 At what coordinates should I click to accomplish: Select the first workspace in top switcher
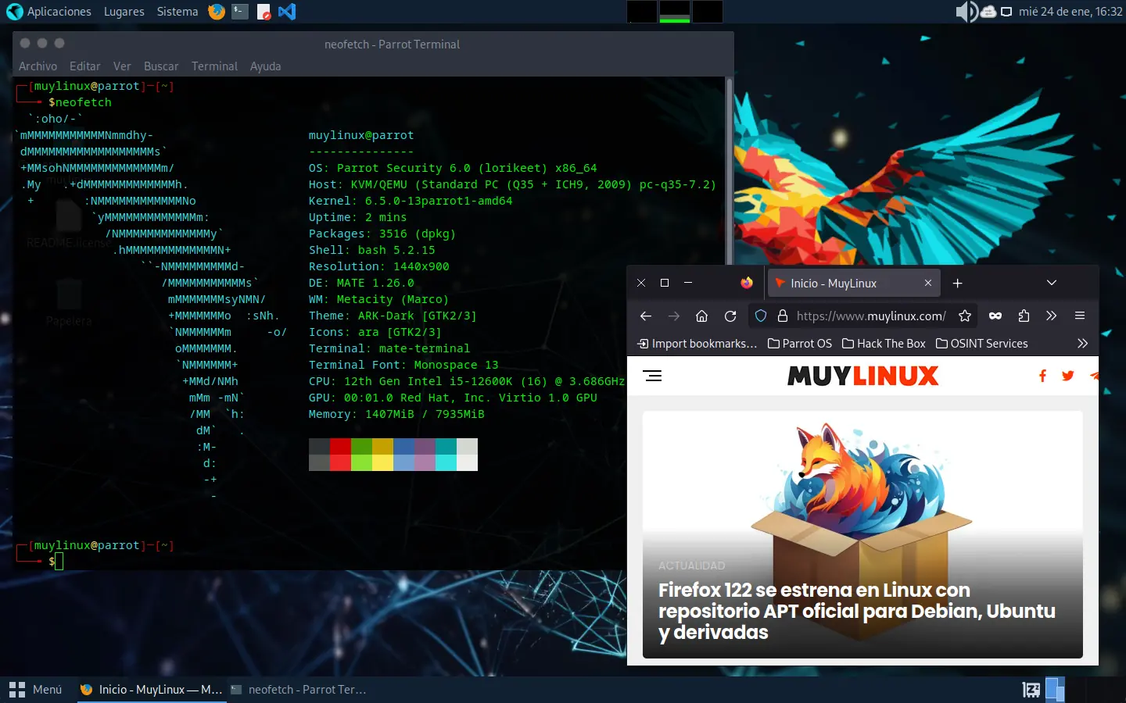coord(642,12)
